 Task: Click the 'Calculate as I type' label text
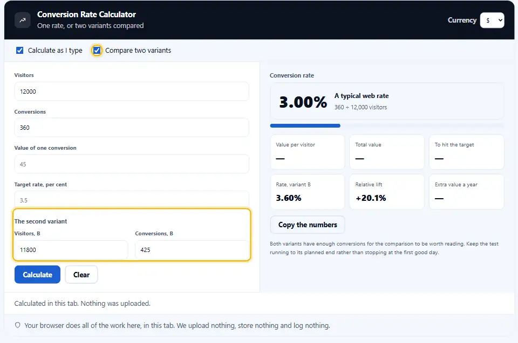[x=55, y=51]
